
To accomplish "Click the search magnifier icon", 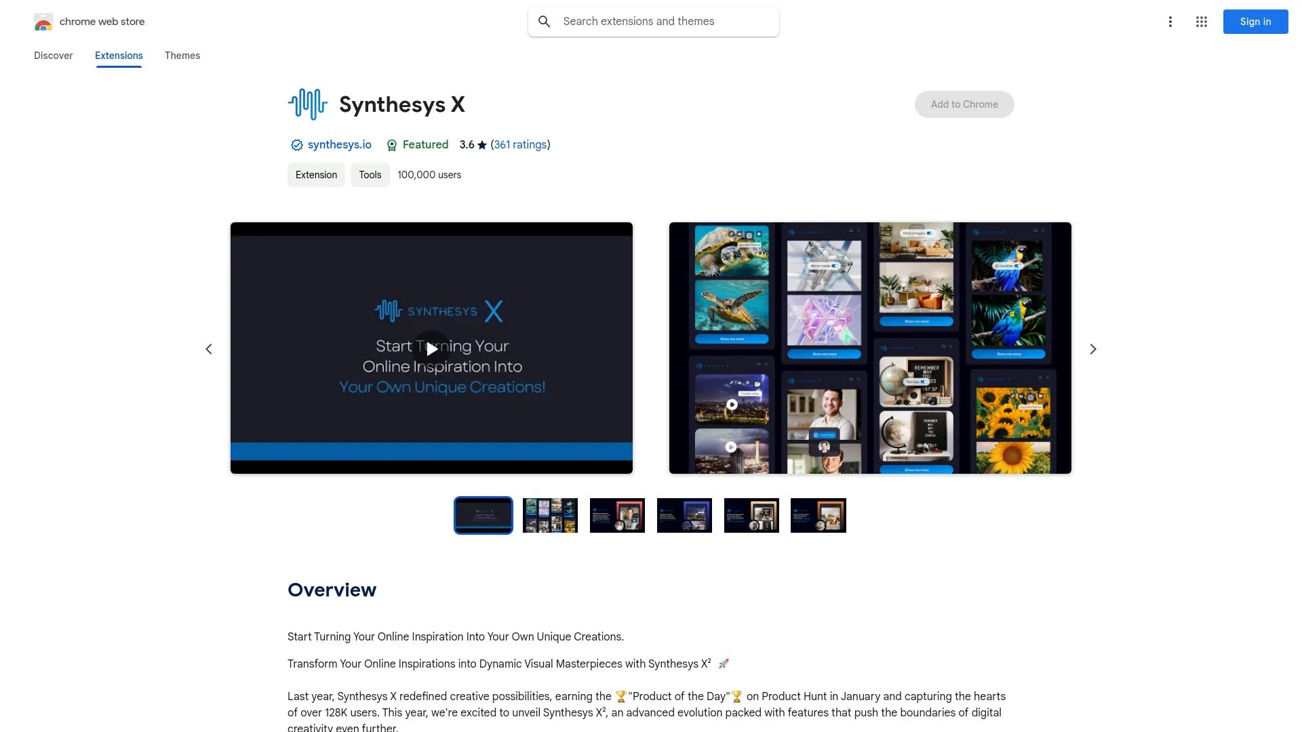I will click(544, 21).
